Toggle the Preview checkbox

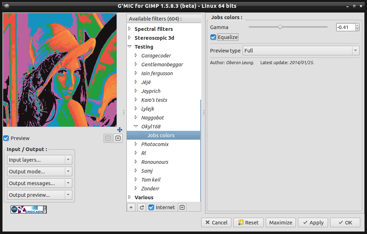[6, 138]
